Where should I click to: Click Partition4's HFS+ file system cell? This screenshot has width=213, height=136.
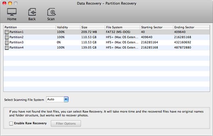click(122, 48)
